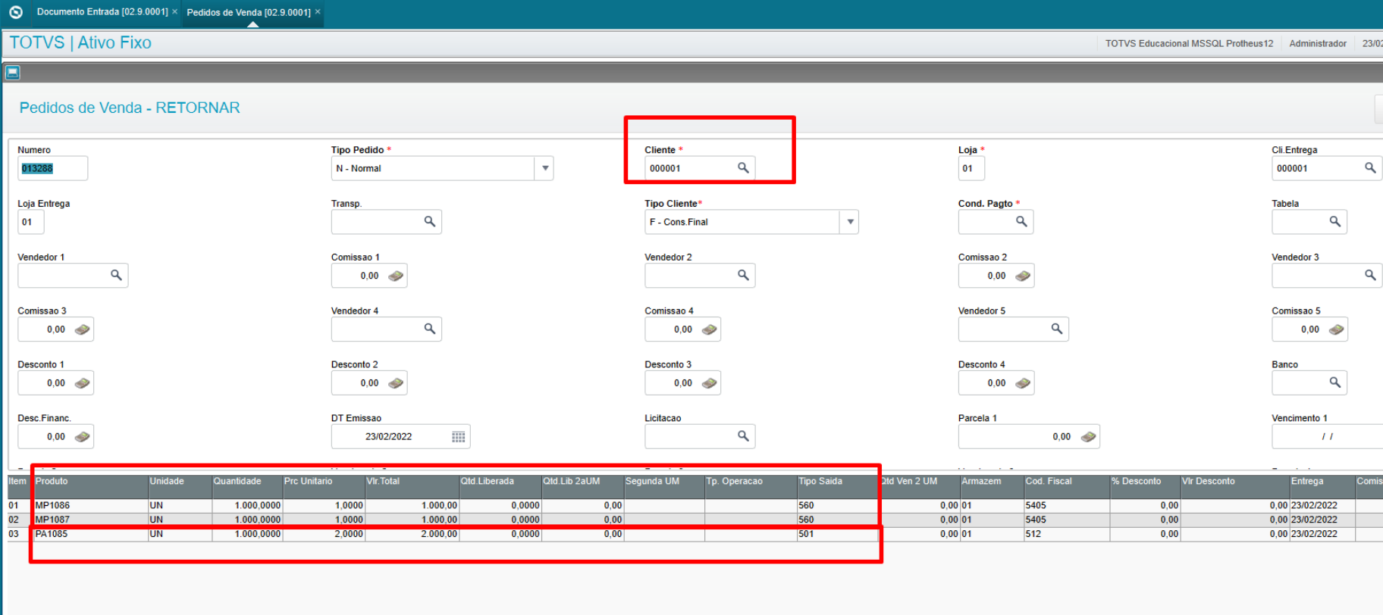Viewport: 1383px width, 615px height.
Task: Open the Comissao 1 calculator icon
Action: [396, 276]
